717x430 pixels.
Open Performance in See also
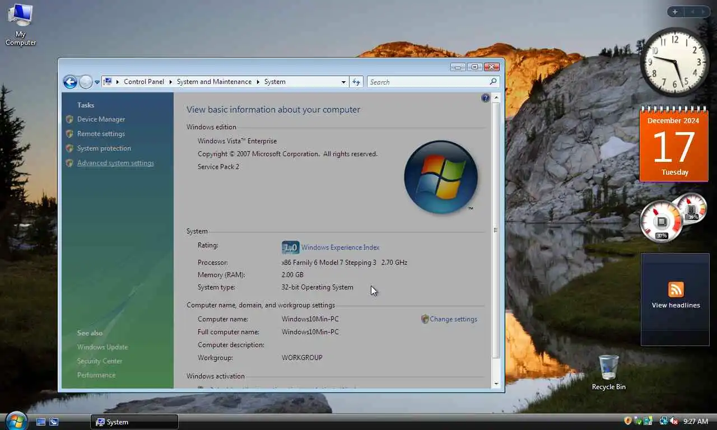click(x=96, y=375)
